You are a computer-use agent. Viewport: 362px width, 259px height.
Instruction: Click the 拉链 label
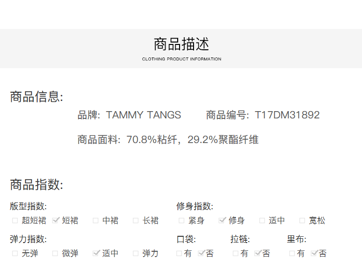coord(240,239)
